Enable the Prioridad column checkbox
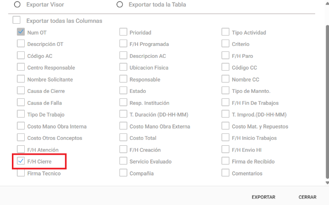 pyautogui.click(x=123, y=32)
